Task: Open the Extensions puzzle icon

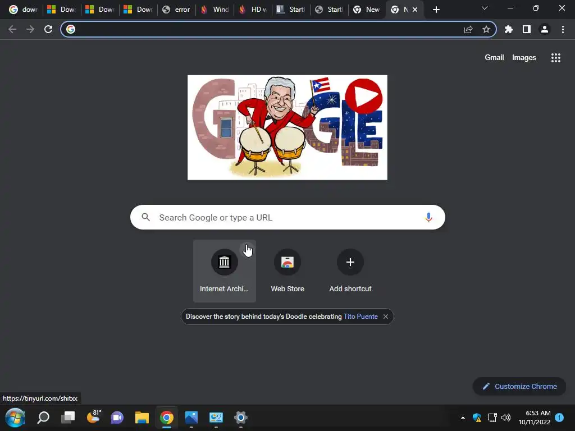Action: click(509, 29)
